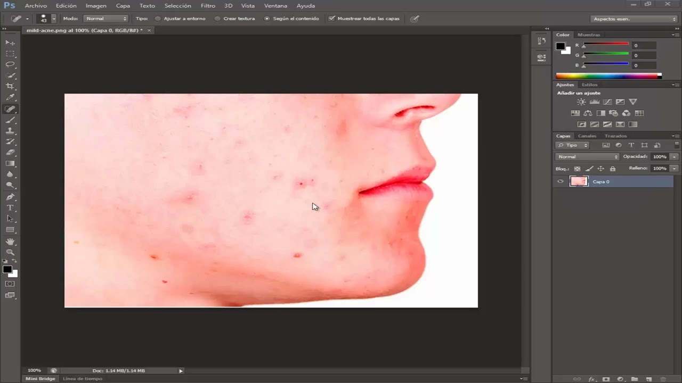The width and height of the screenshot is (682, 383).
Task: Select the Dodge tool
Action: [x=10, y=186]
